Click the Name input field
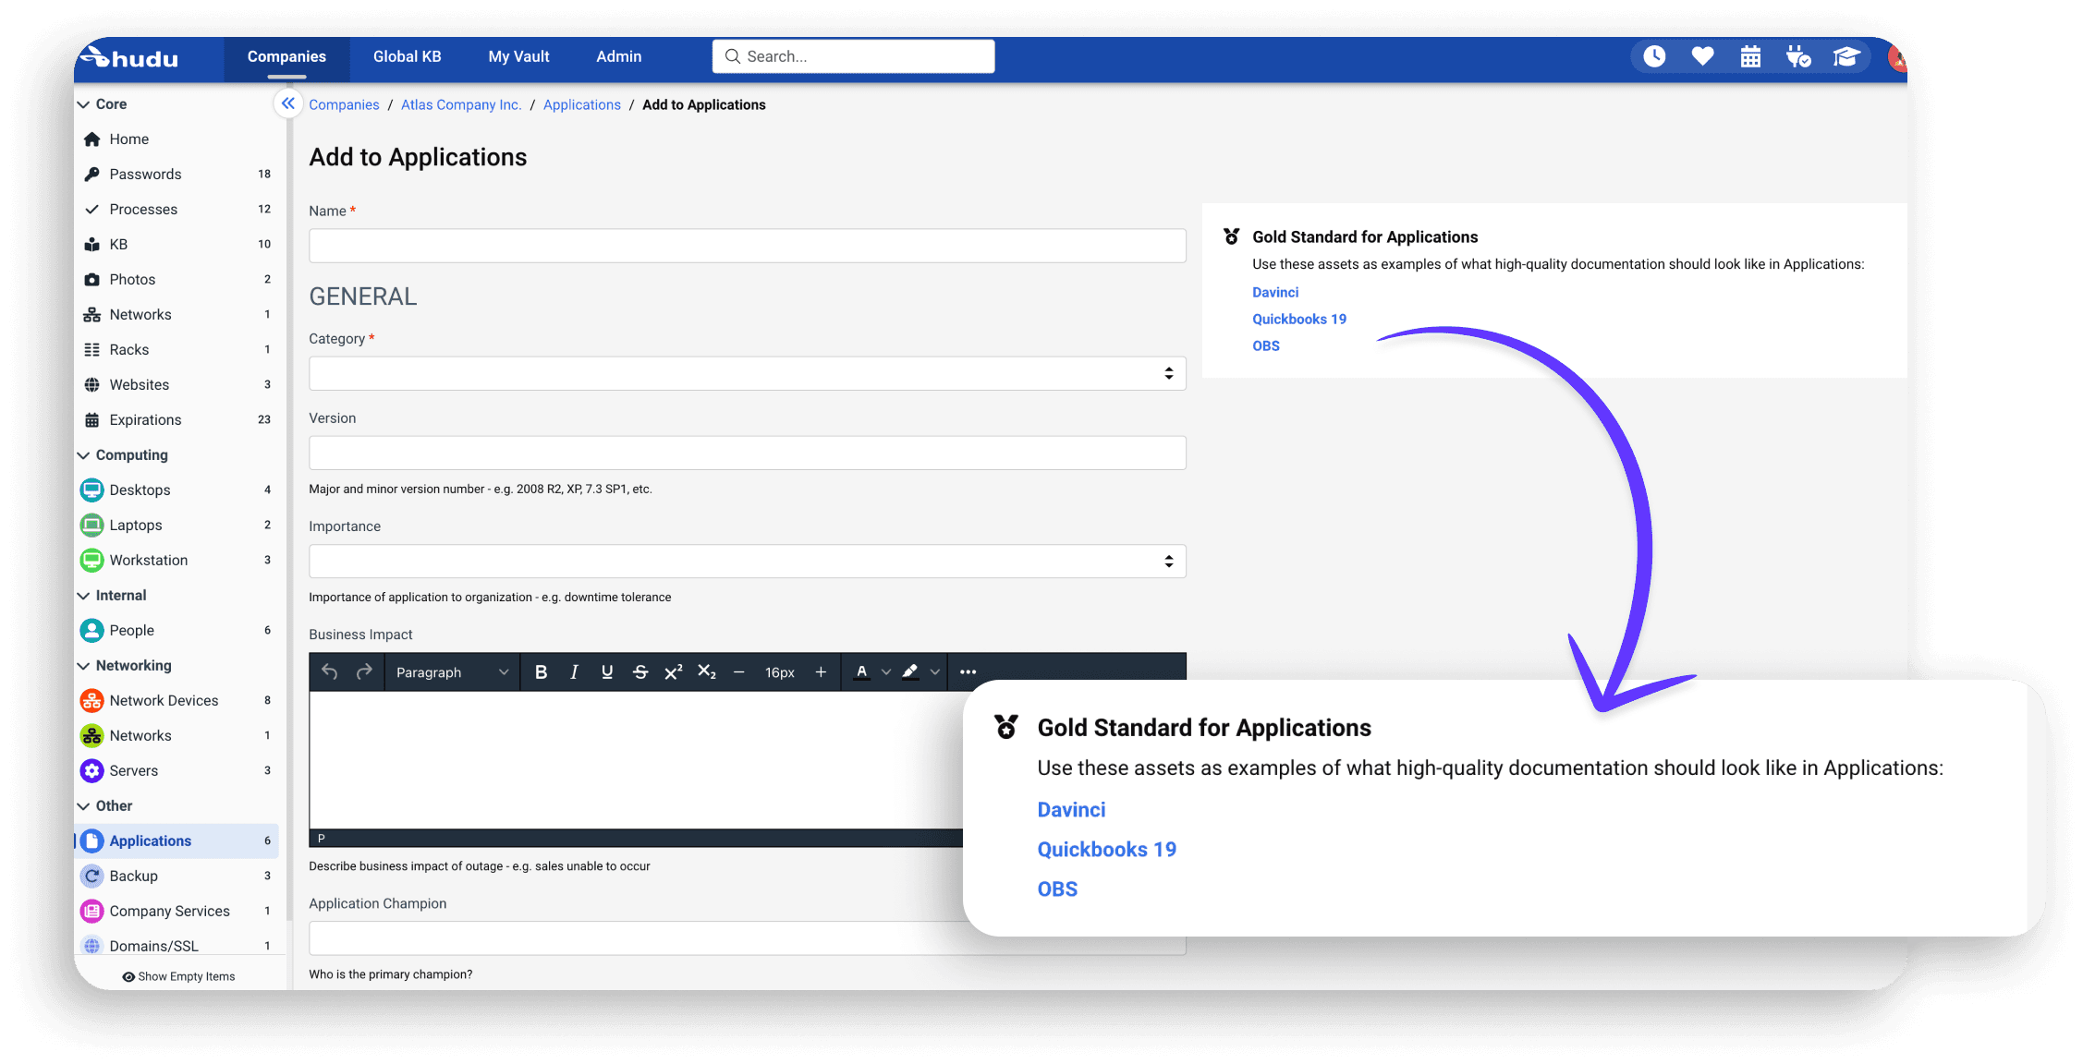The image size is (2083, 1064). 747,246
